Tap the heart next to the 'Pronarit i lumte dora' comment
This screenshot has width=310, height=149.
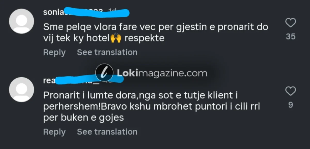291,91
